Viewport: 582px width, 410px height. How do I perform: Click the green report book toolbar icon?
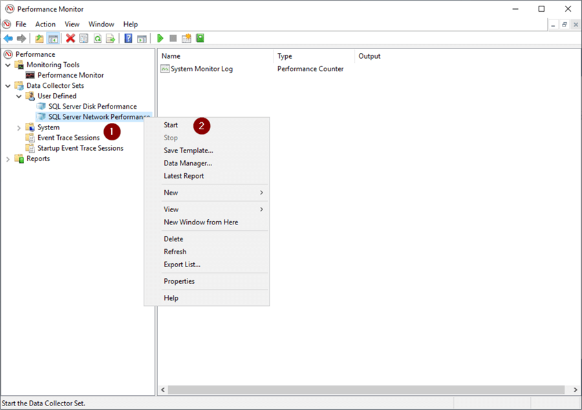pyautogui.click(x=200, y=39)
